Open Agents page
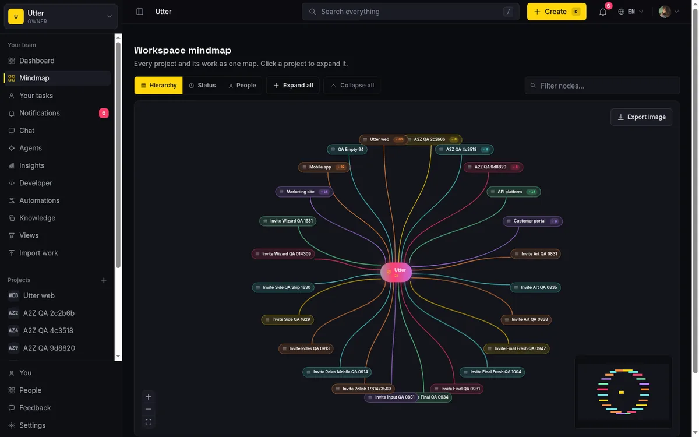699x437 pixels. coord(57,148)
